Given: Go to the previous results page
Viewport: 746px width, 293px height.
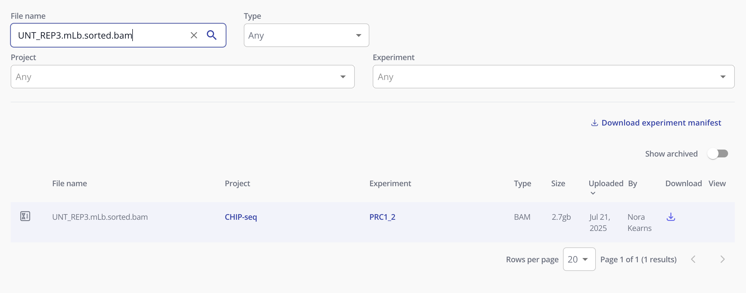Looking at the screenshot, I should [x=693, y=259].
